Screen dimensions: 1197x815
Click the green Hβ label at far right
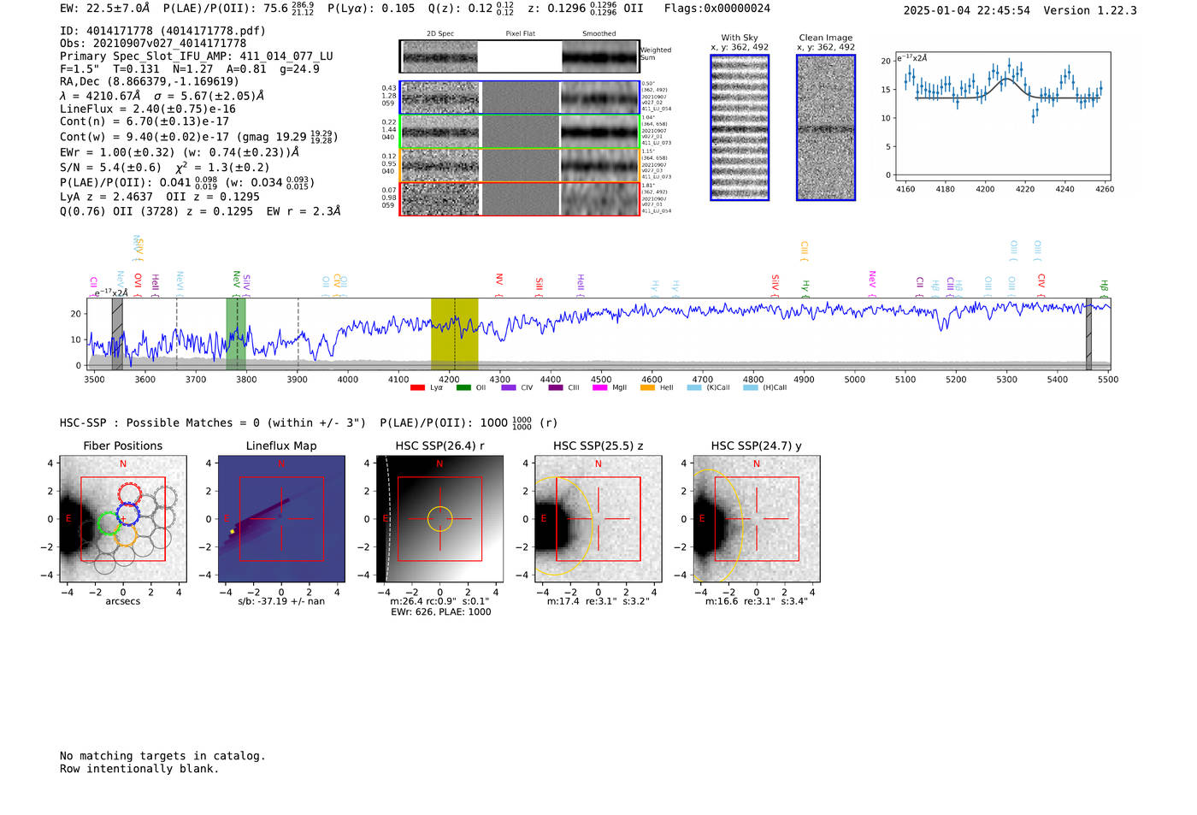point(1104,288)
